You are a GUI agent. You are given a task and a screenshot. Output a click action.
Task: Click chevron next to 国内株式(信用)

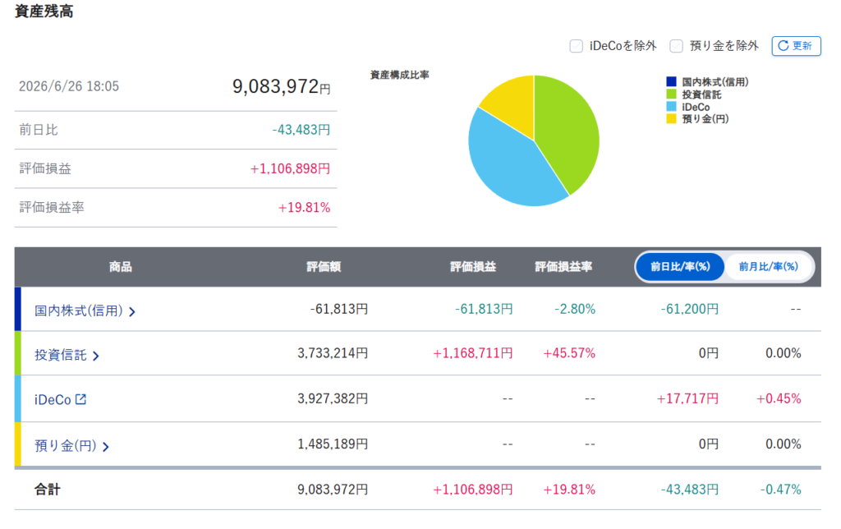132,311
